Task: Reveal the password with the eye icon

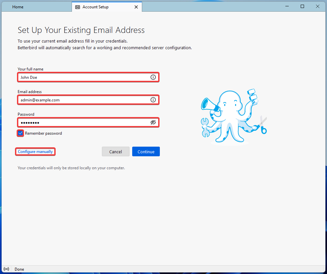Action: tap(153, 122)
